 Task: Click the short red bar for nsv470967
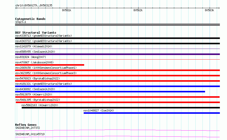point(50,65)
